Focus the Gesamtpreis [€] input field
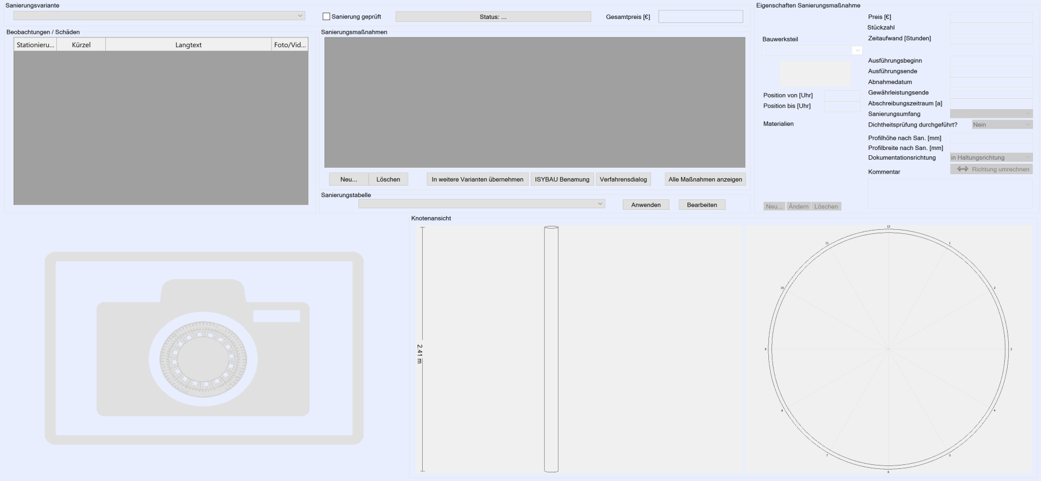 (x=701, y=17)
